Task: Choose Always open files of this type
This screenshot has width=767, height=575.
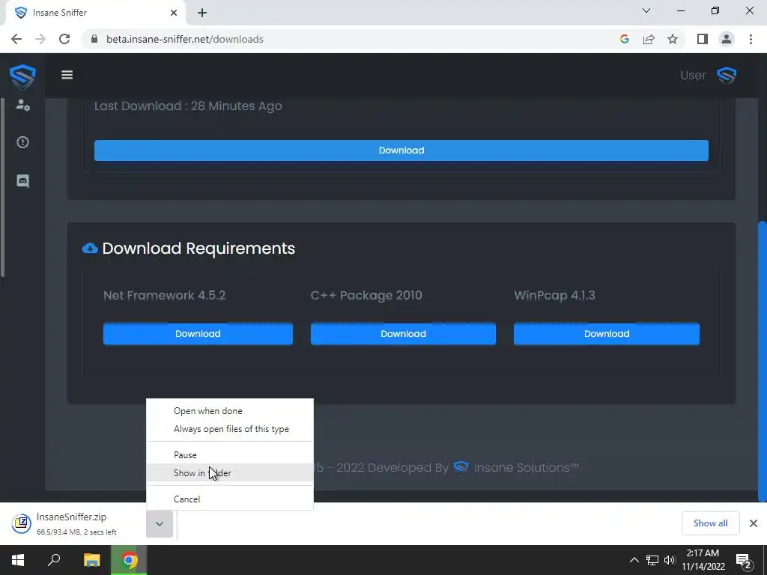Action: (230, 429)
